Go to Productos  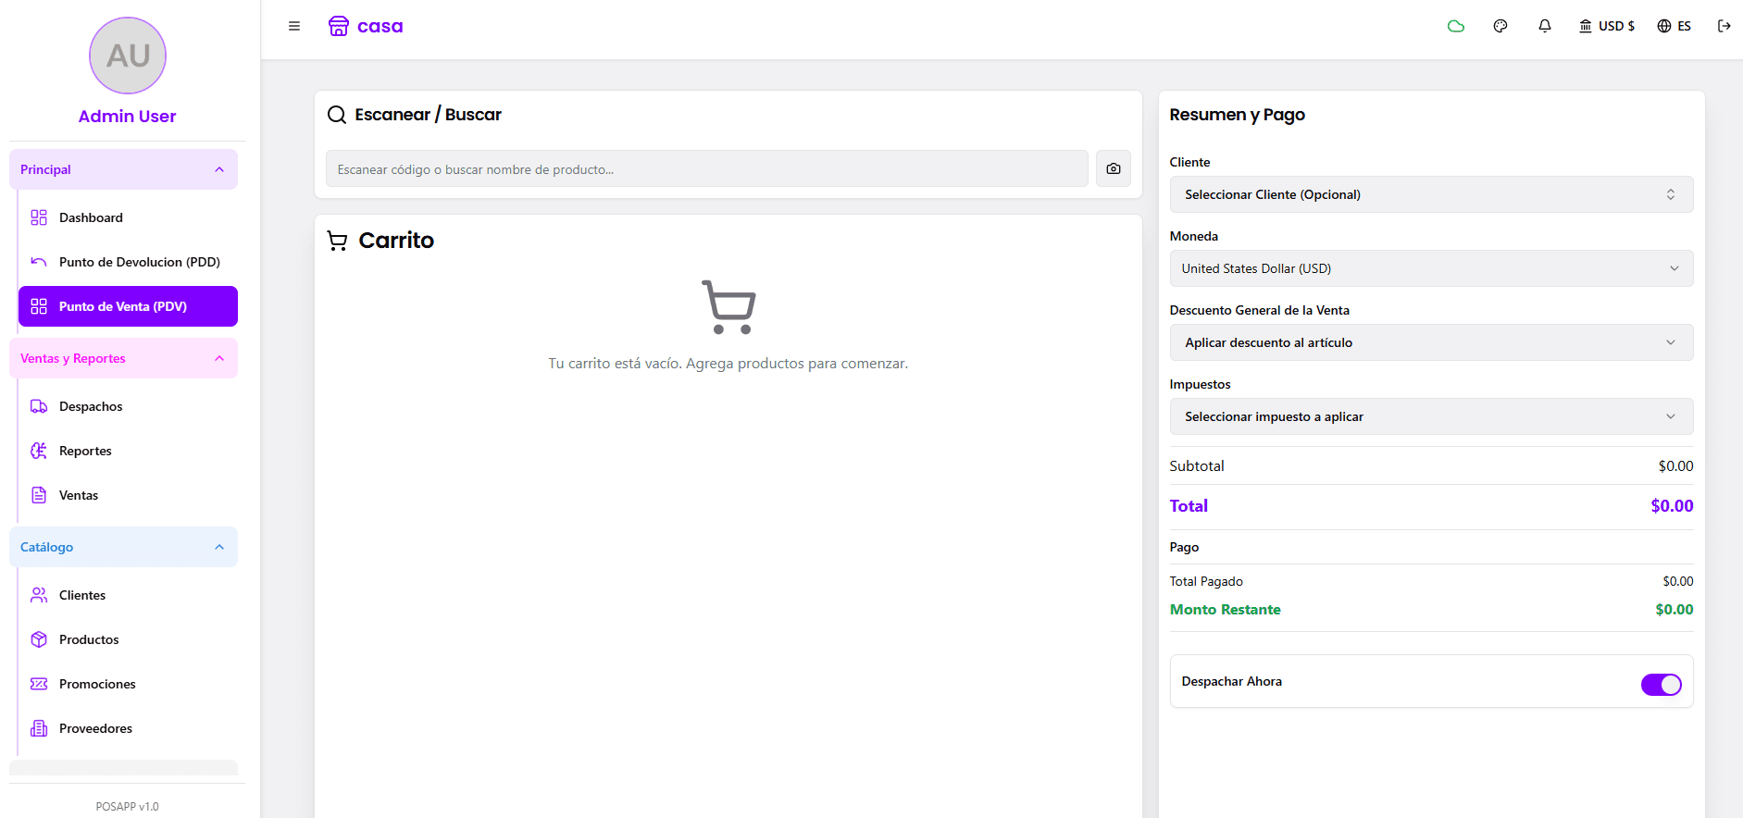click(x=128, y=639)
